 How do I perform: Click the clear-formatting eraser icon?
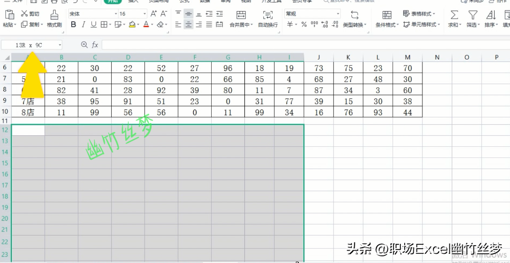click(160, 24)
